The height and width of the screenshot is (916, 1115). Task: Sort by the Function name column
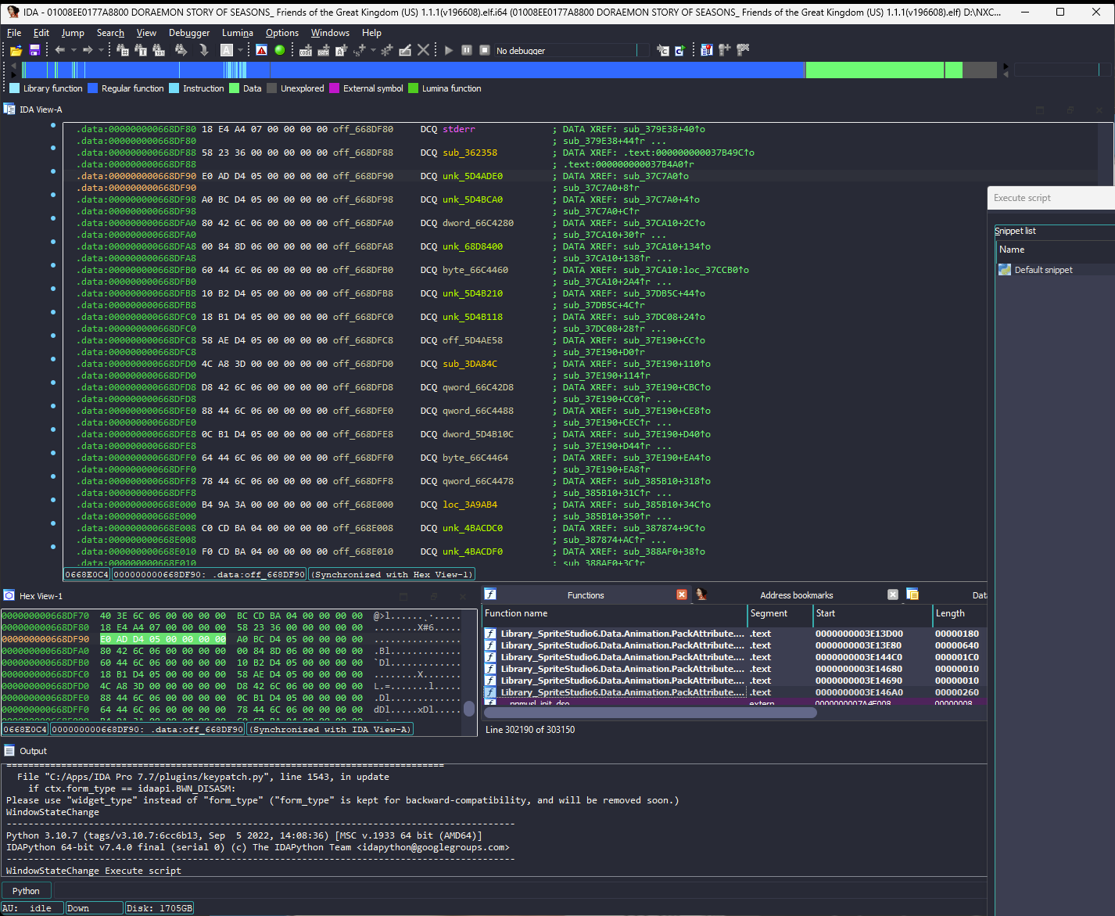[x=615, y=613]
